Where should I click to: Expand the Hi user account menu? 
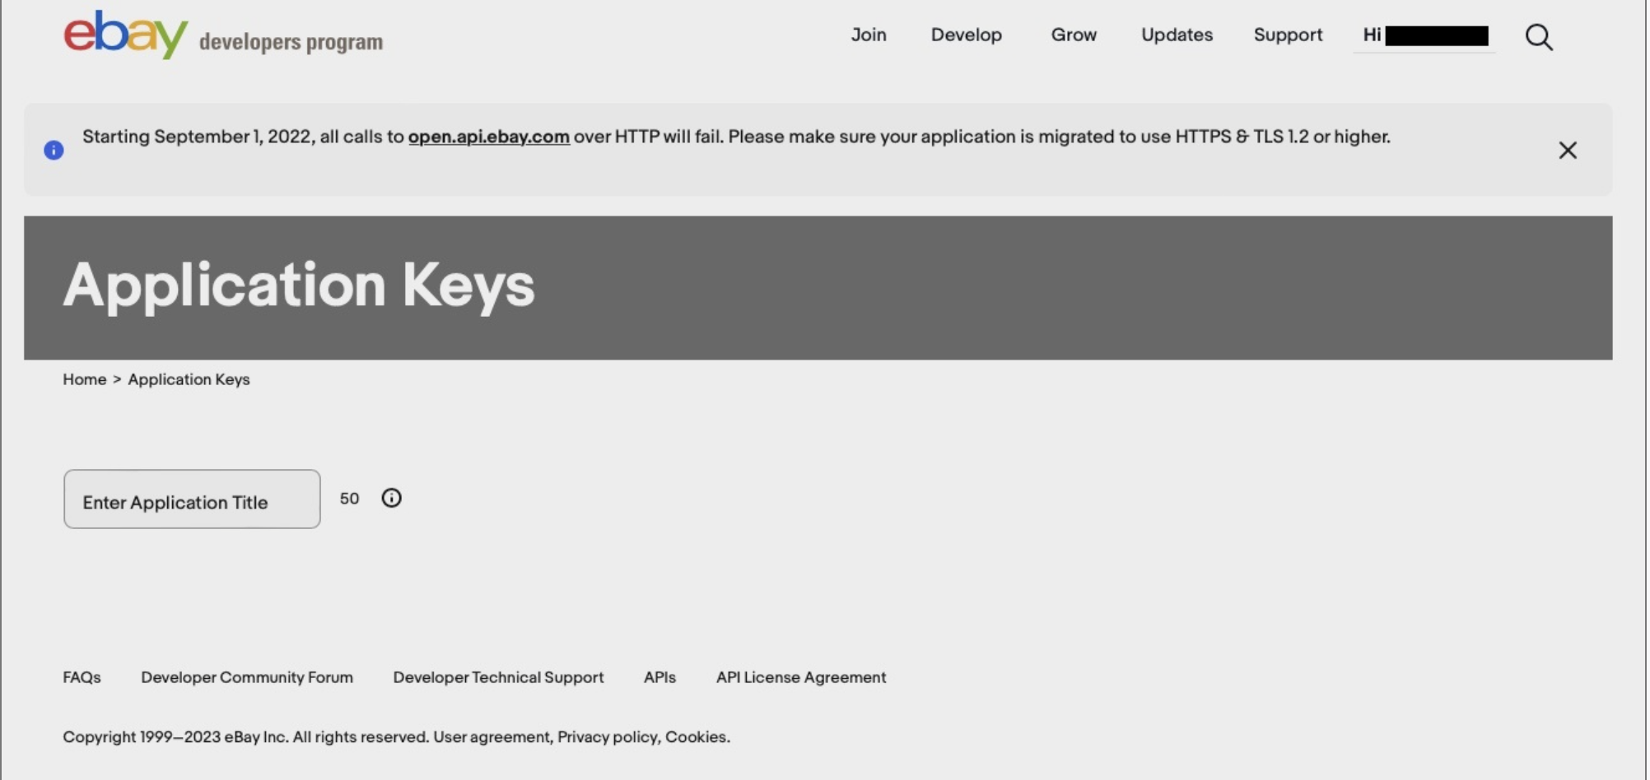click(1424, 35)
